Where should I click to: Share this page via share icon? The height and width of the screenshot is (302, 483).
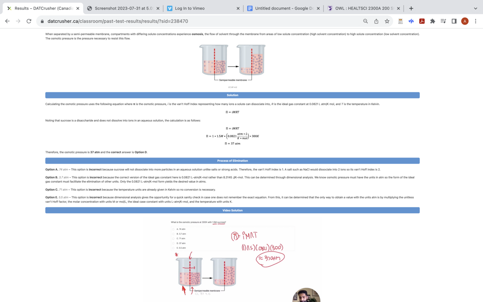(376, 21)
